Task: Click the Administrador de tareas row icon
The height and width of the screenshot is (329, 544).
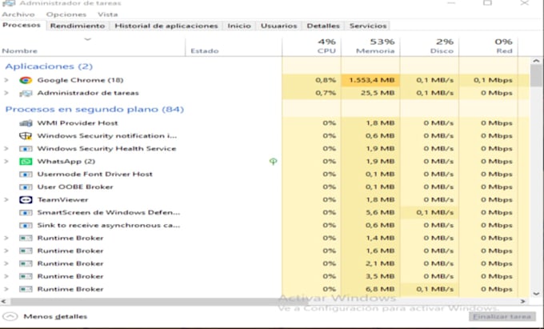Action: (26, 93)
